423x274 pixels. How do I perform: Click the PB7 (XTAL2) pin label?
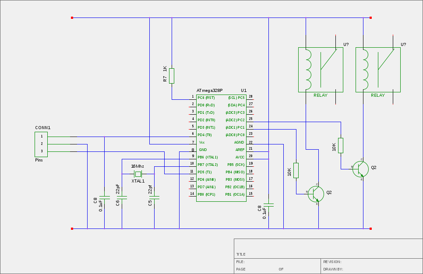pos(208,165)
